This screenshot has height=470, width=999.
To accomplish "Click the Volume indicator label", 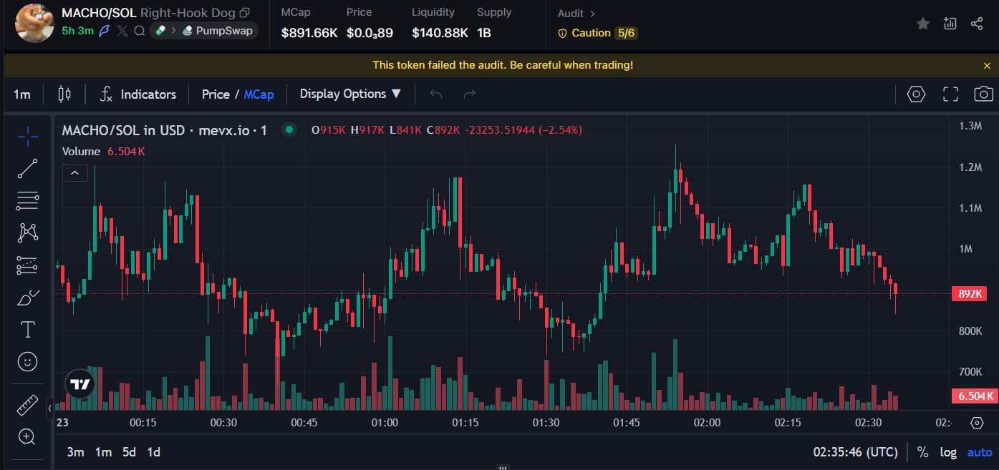I will point(81,152).
